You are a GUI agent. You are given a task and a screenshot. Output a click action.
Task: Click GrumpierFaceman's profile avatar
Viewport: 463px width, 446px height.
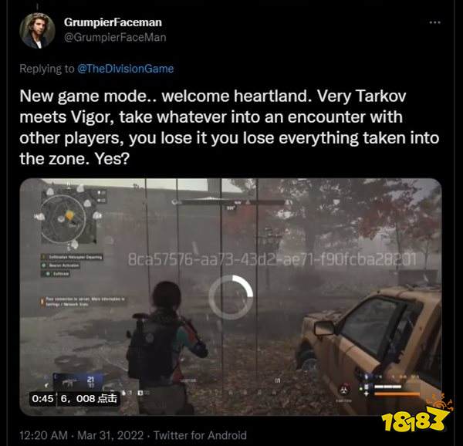(x=37, y=30)
